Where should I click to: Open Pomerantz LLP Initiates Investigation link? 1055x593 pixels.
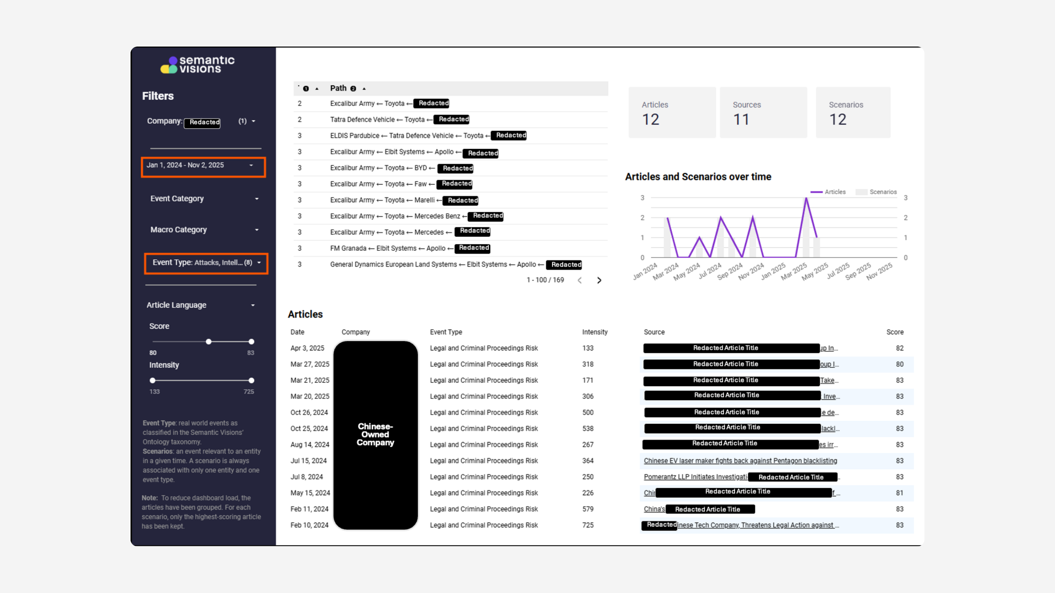coord(695,477)
